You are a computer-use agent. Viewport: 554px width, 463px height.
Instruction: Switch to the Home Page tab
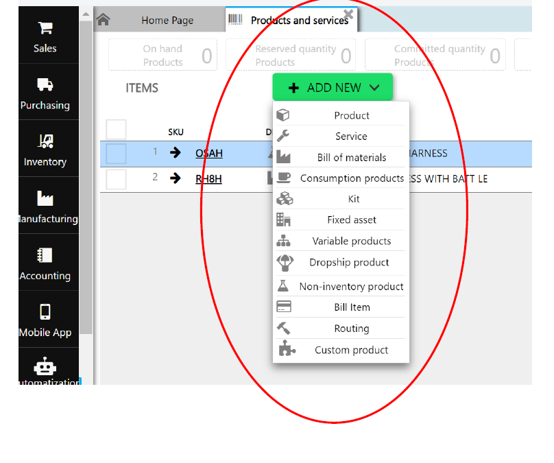160,20
